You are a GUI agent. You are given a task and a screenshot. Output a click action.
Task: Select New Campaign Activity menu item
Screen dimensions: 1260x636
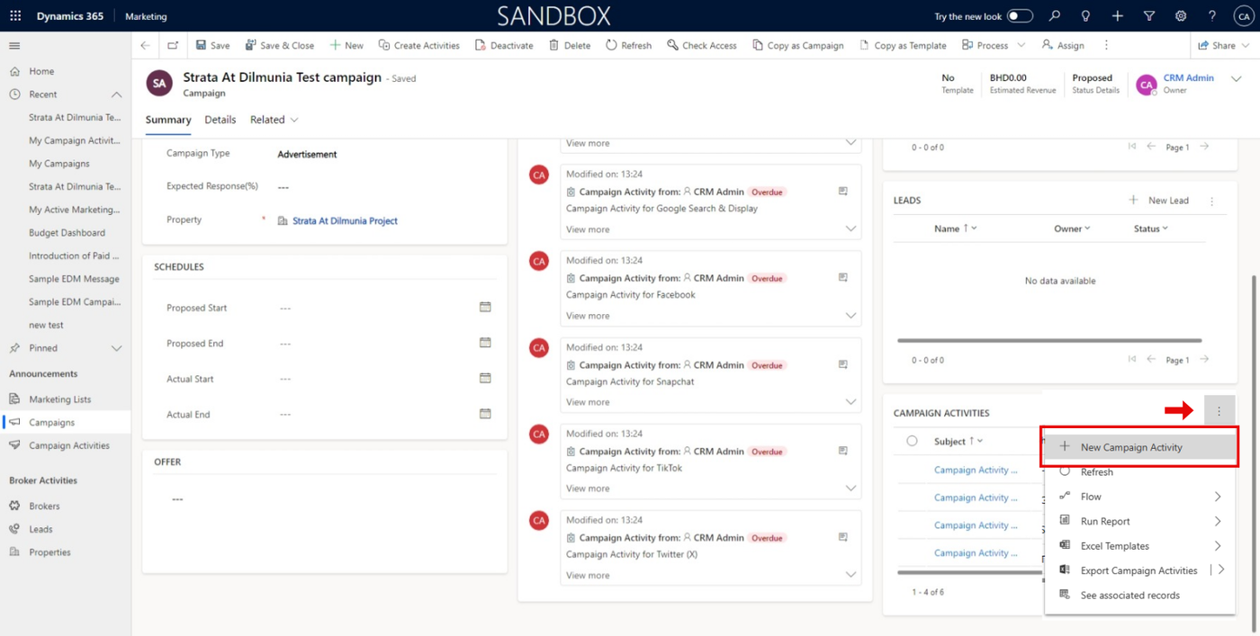coord(1130,447)
